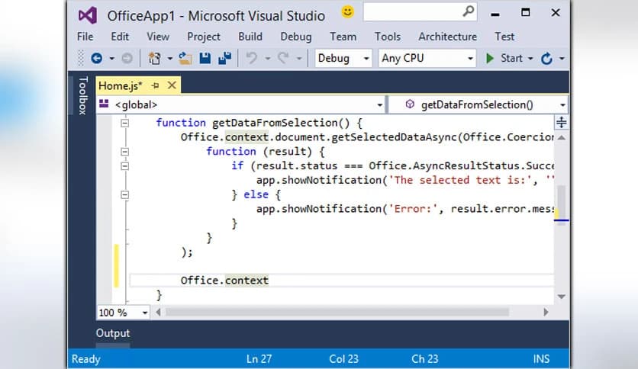
Task: Open the Edit menu
Action: pos(120,37)
